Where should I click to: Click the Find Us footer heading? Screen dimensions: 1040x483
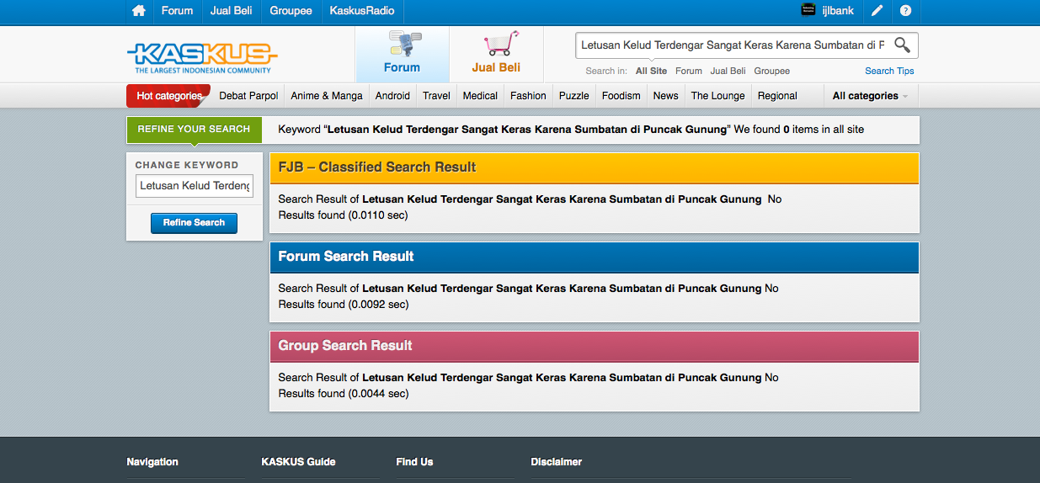(414, 462)
